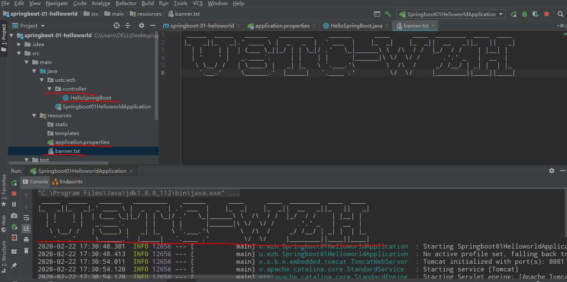Viewport: 567px width, 282px height.
Task: Collapse the main folder
Action: point(27,62)
